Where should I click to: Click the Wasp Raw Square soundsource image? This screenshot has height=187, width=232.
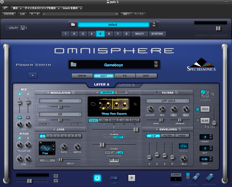[114, 104]
